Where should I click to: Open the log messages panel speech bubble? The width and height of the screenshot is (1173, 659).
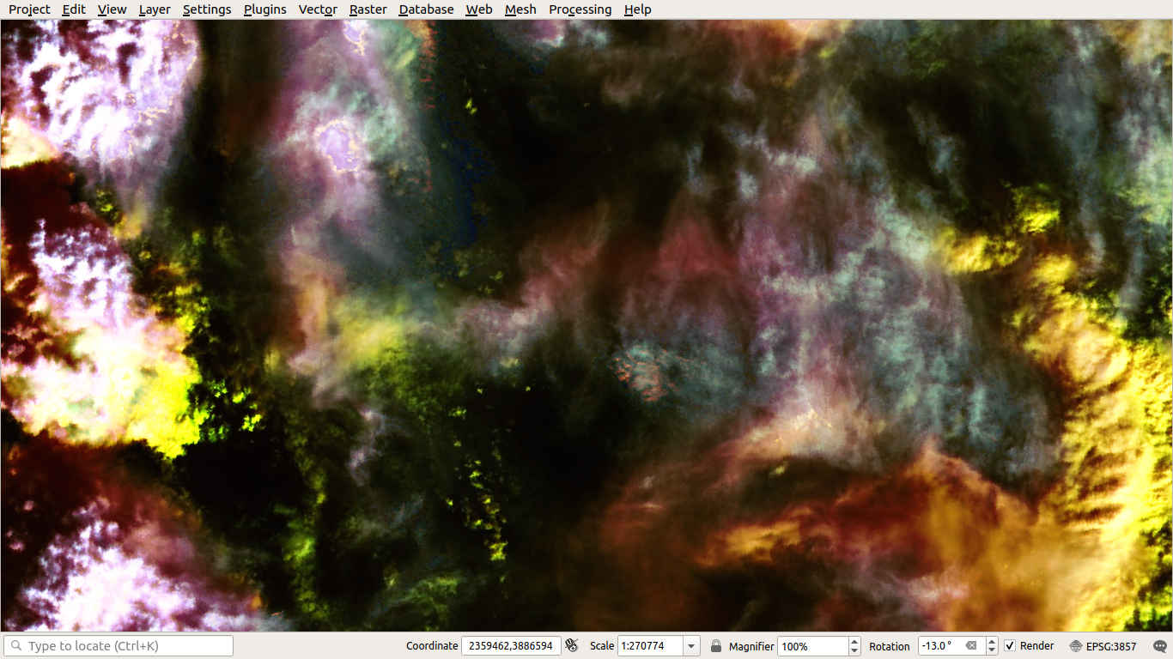click(1158, 645)
